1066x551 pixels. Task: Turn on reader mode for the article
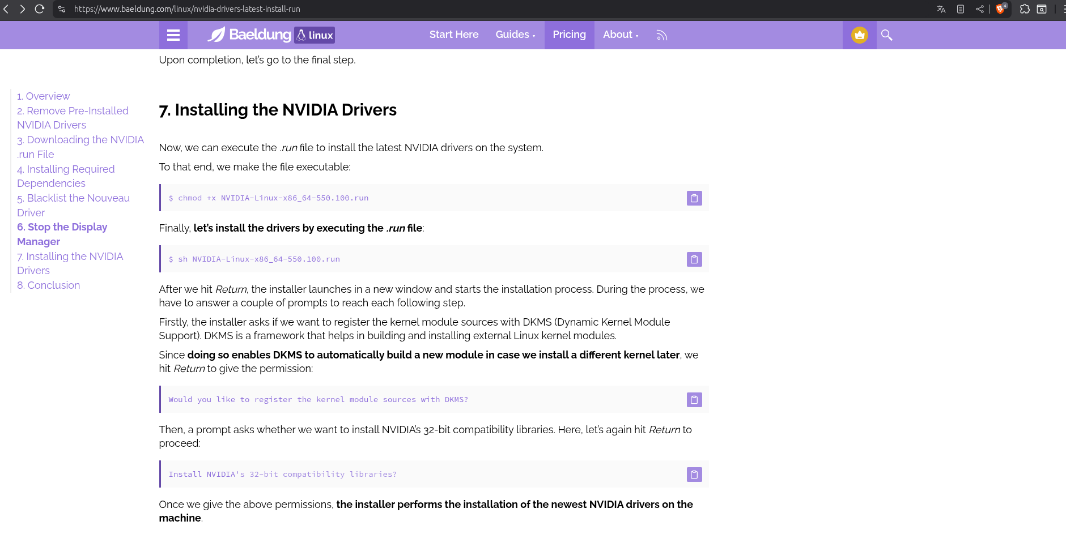pyautogui.click(x=961, y=9)
